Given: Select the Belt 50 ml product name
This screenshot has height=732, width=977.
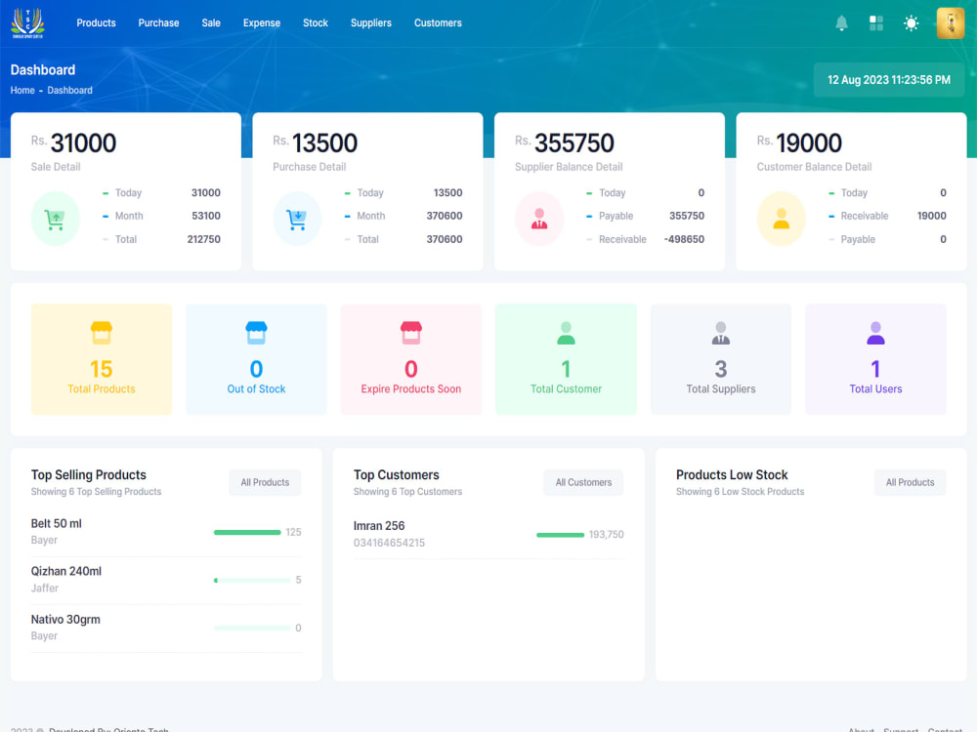Looking at the screenshot, I should pos(56,523).
